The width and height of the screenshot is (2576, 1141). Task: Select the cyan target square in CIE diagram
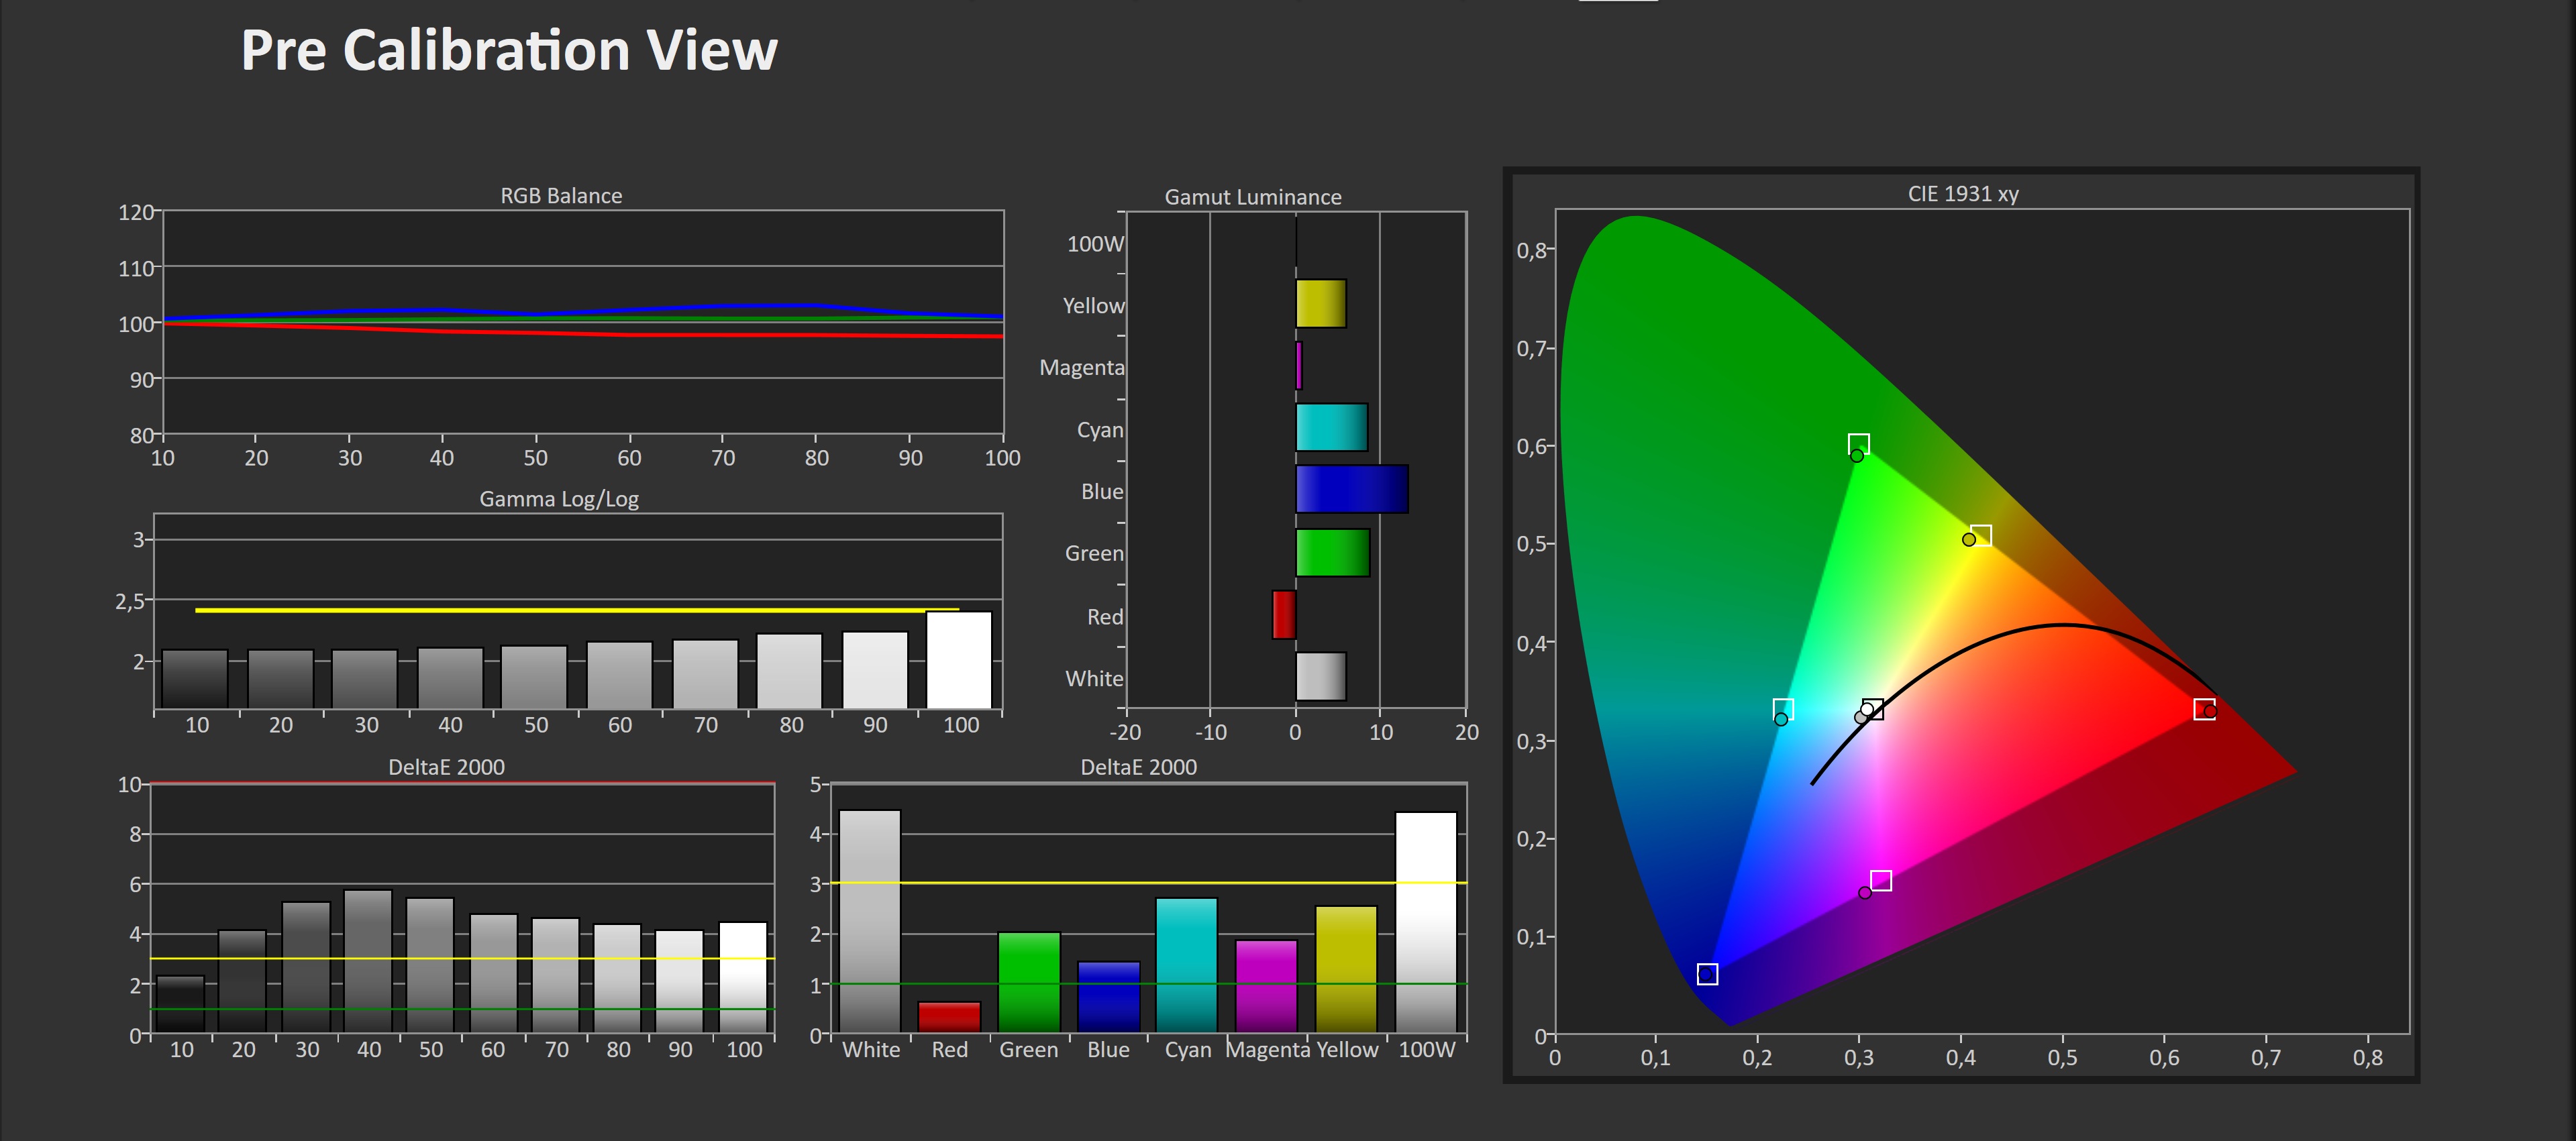(1783, 709)
